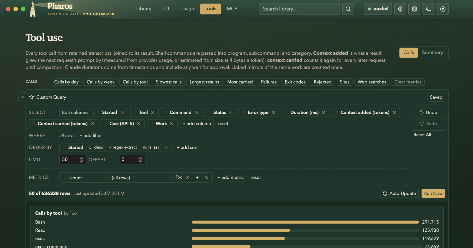The width and height of the screenshot is (473, 248).
Task: Remove the Context added (tokens) column
Action: 394,112
